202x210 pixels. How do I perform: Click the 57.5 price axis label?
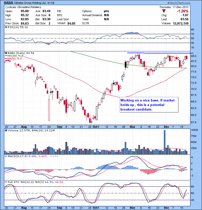[194, 122]
